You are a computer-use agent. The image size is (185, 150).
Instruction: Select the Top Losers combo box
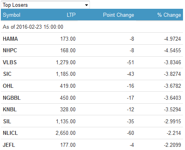coord(45,5)
